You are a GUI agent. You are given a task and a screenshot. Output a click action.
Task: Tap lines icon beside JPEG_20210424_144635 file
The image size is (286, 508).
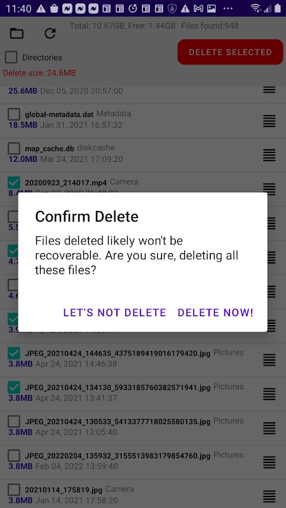point(269,359)
